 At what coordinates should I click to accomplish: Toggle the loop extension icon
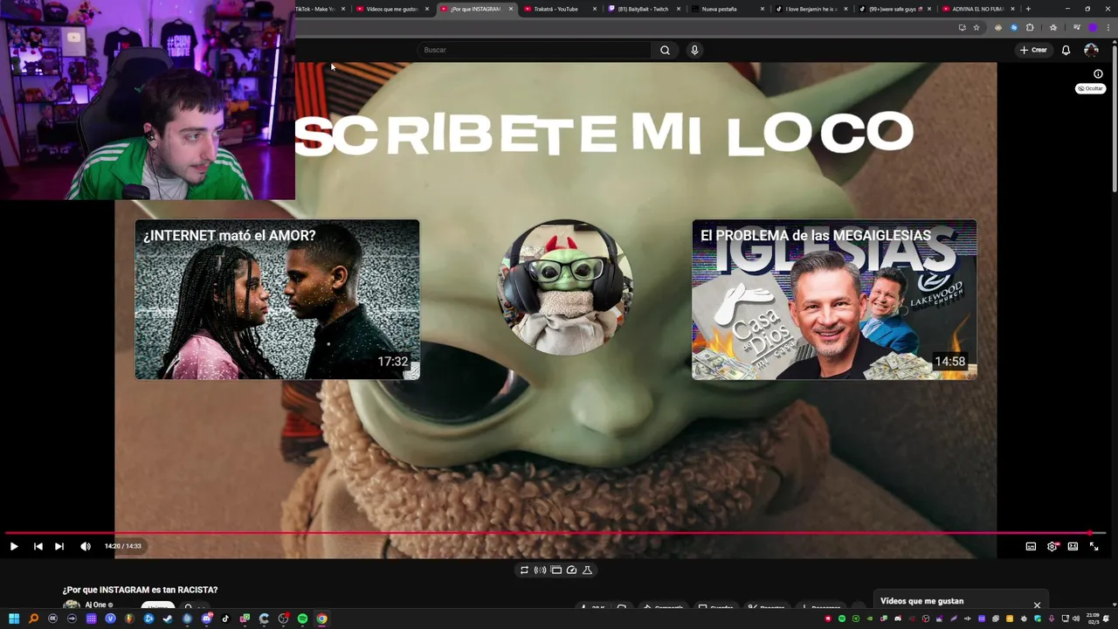coord(524,570)
